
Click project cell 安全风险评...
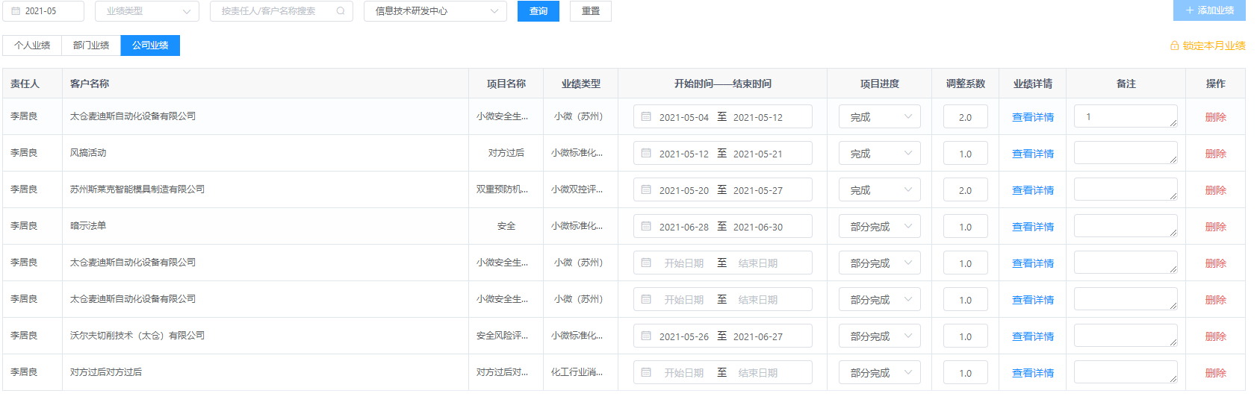[502, 336]
